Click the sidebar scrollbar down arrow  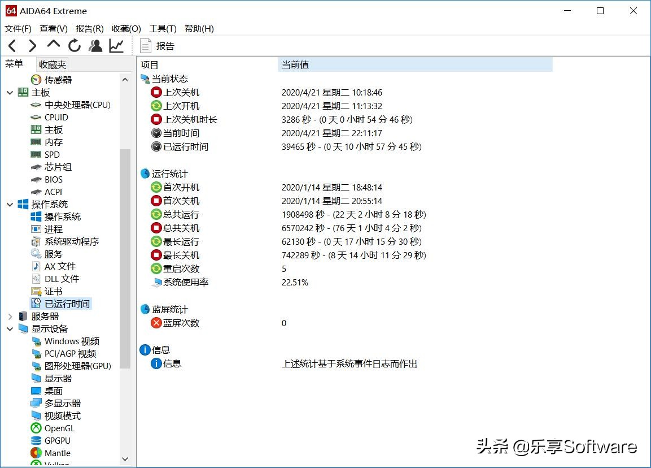point(125,459)
